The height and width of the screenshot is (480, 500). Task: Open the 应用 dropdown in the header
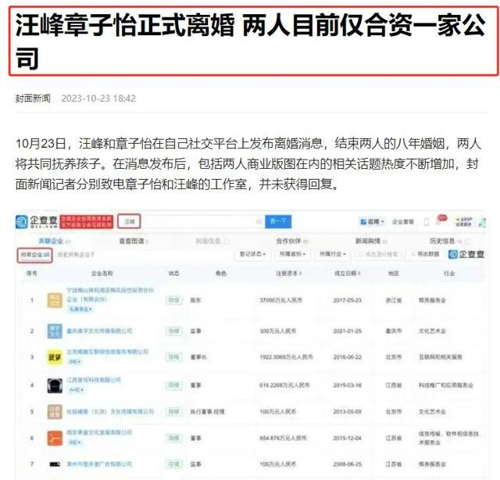[373, 221]
